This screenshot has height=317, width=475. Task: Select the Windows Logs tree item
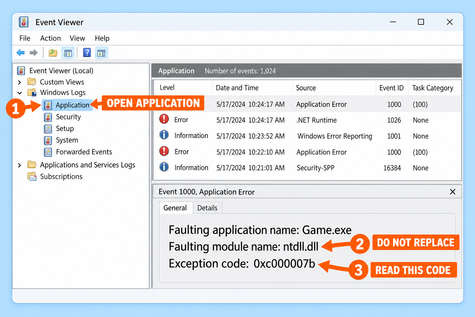(x=63, y=93)
